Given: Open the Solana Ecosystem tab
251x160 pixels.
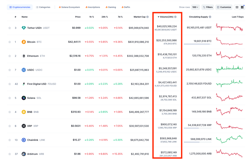Looking at the screenshot, I should (69, 7).
